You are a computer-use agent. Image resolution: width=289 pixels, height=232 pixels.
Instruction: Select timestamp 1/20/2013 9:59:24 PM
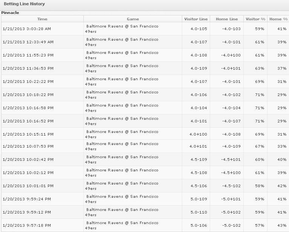27,199
